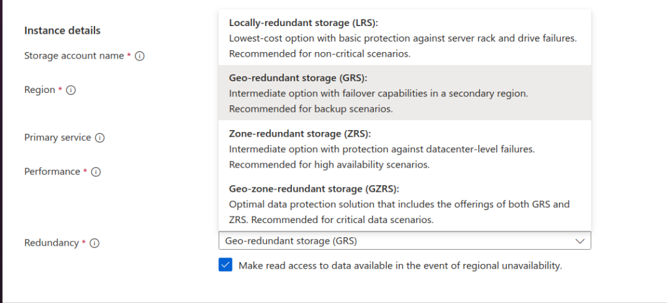
Task: Click the Redundancy field label
Action: (51, 243)
